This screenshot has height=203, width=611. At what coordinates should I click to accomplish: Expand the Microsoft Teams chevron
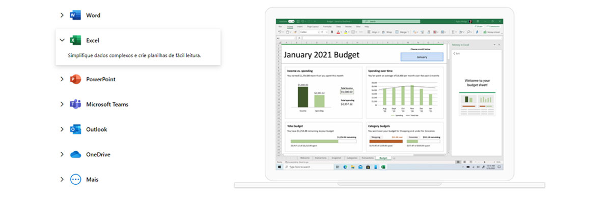point(62,104)
